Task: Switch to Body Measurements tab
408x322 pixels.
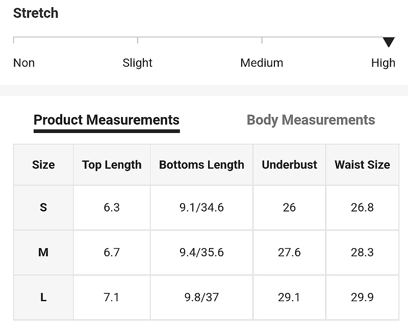Action: point(311,120)
